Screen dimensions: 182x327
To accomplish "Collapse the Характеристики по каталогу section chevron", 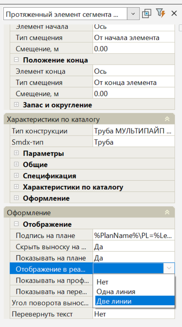I will click(167, 119).
